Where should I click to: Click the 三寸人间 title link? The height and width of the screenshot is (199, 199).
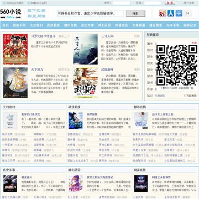pos(107,36)
